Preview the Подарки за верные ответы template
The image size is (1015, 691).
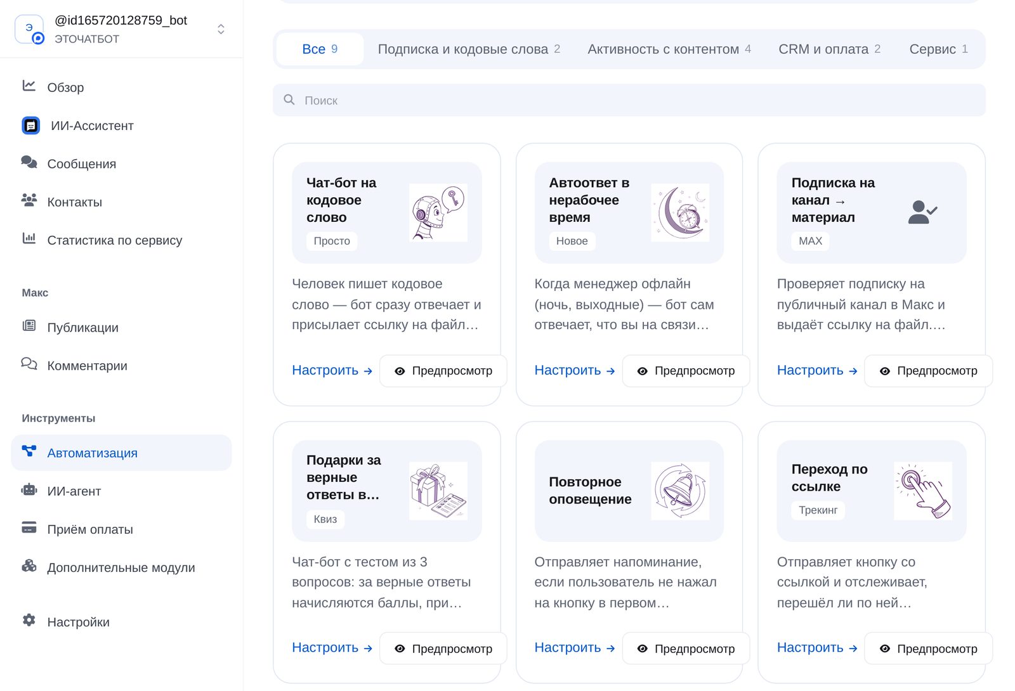point(443,649)
